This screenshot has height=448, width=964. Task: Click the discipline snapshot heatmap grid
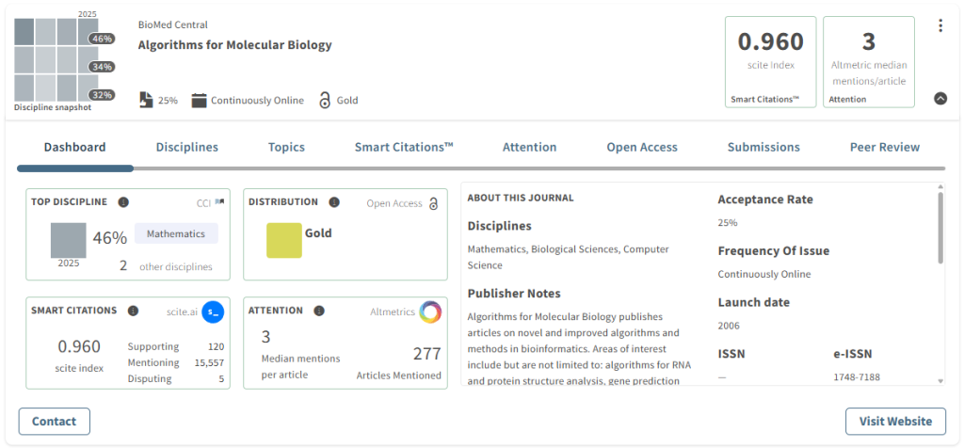[56, 59]
